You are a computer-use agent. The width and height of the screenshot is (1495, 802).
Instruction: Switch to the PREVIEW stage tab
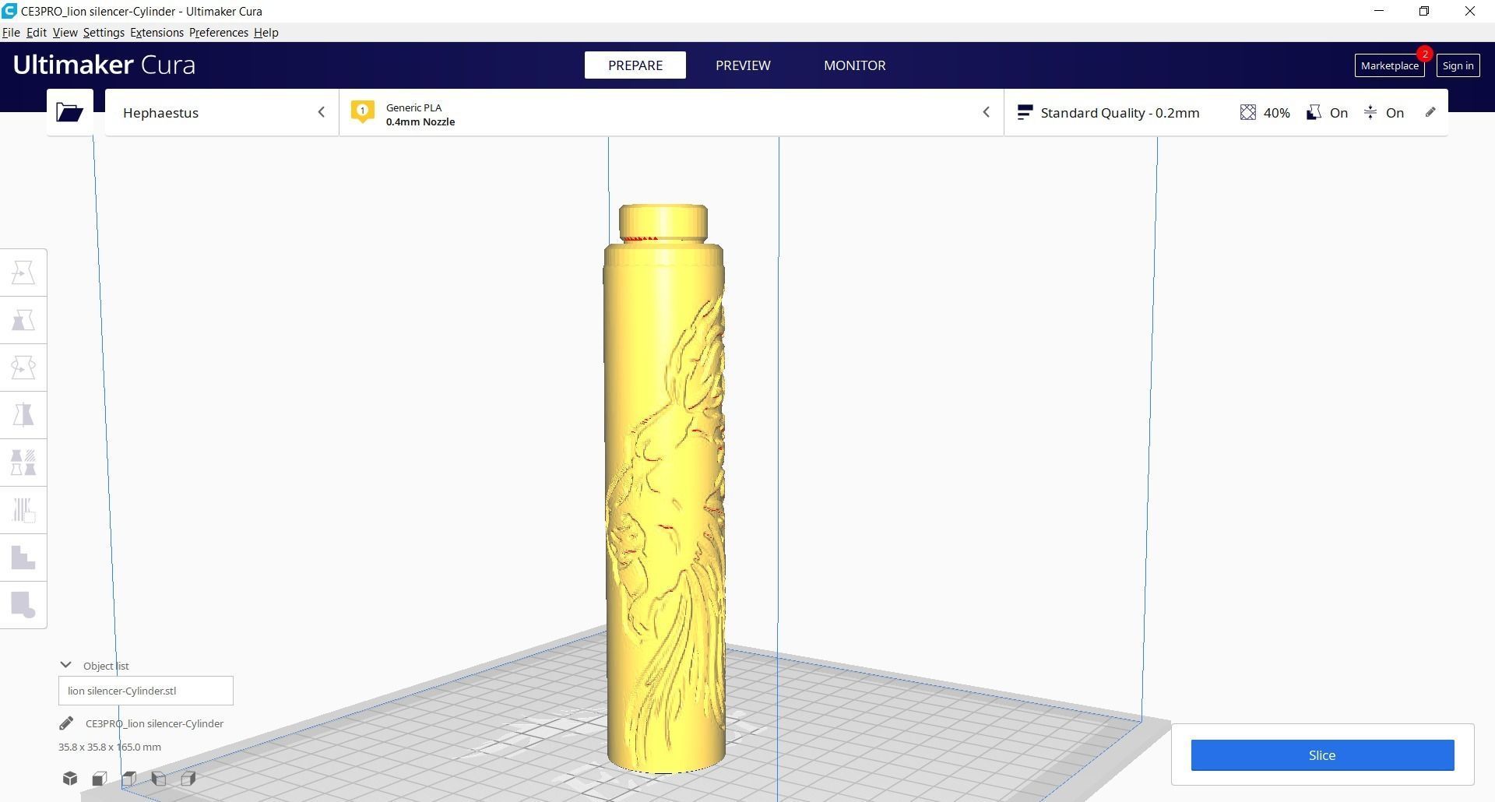pos(743,65)
